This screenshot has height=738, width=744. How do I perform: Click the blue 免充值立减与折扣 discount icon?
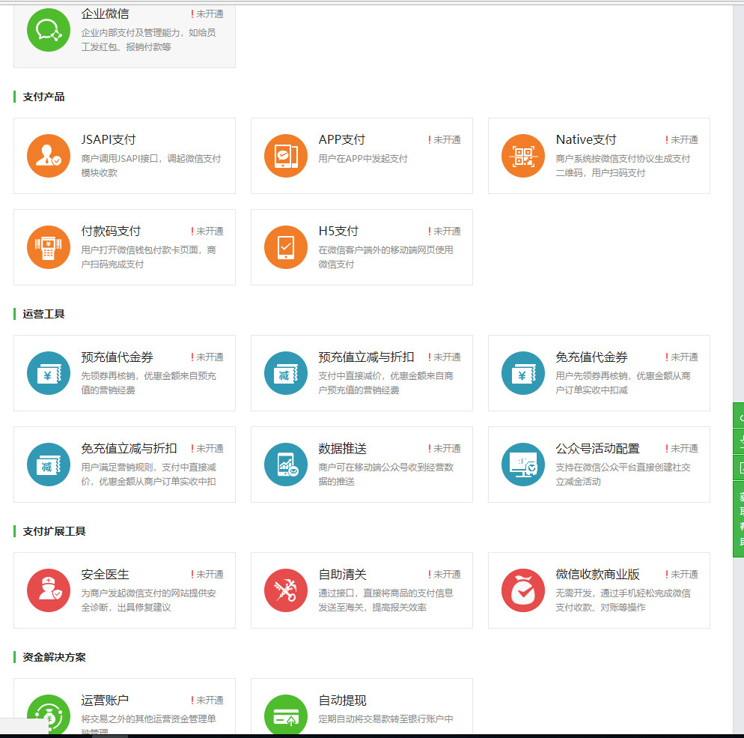[49, 465]
